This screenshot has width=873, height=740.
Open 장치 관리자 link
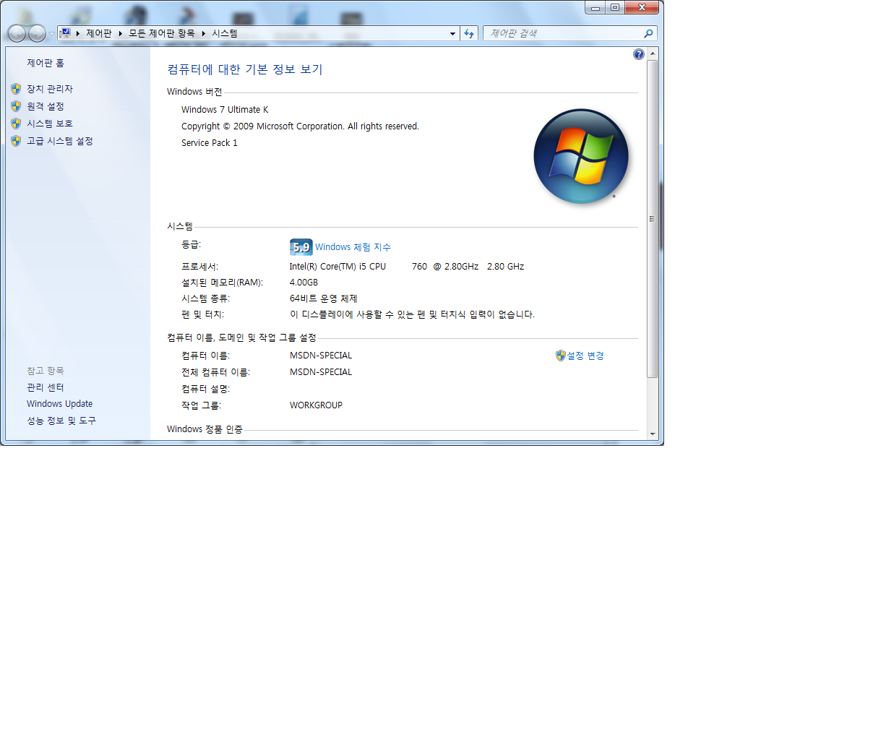click(50, 89)
